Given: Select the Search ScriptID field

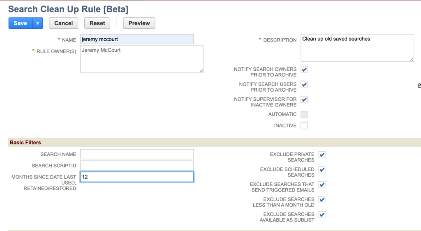Looking at the screenshot, I should (x=136, y=166).
